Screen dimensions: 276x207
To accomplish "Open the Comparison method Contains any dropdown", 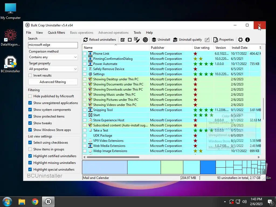I will point(53,57).
